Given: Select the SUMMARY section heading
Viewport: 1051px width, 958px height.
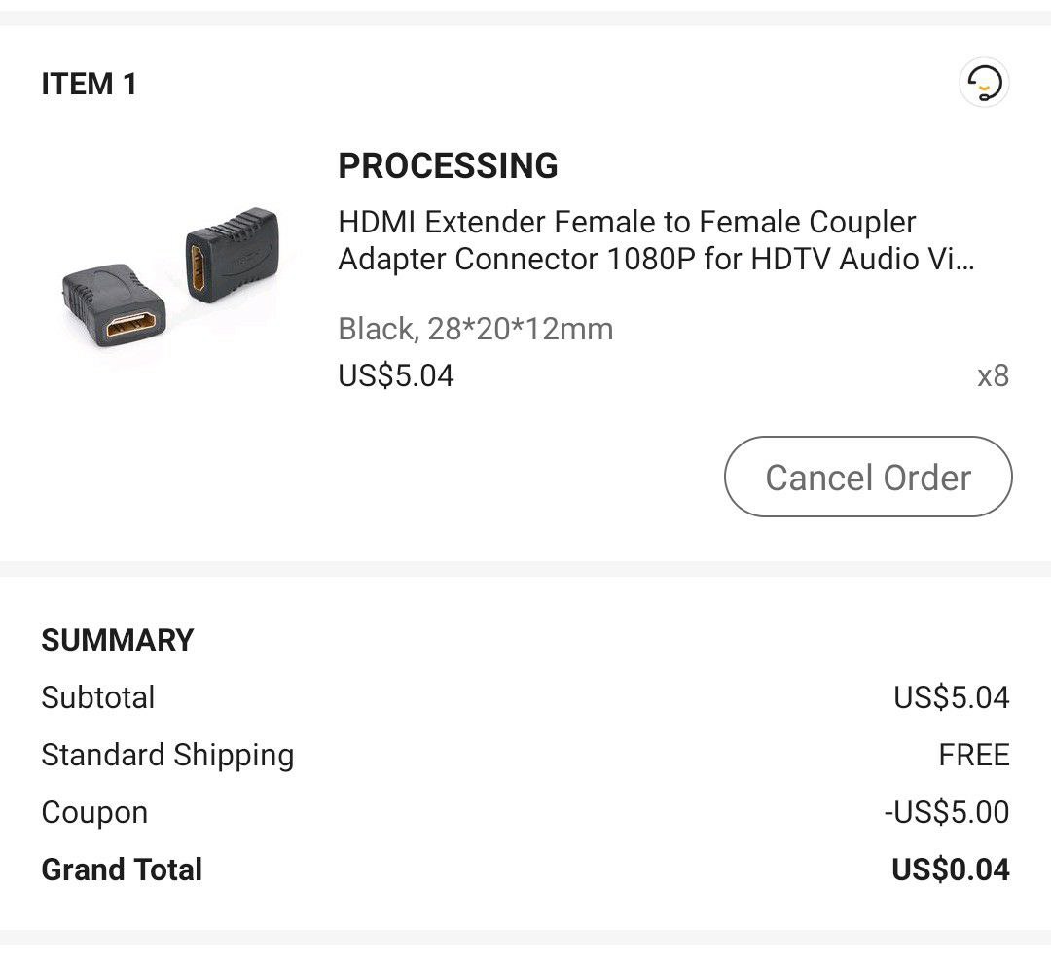Looking at the screenshot, I should click(x=118, y=640).
